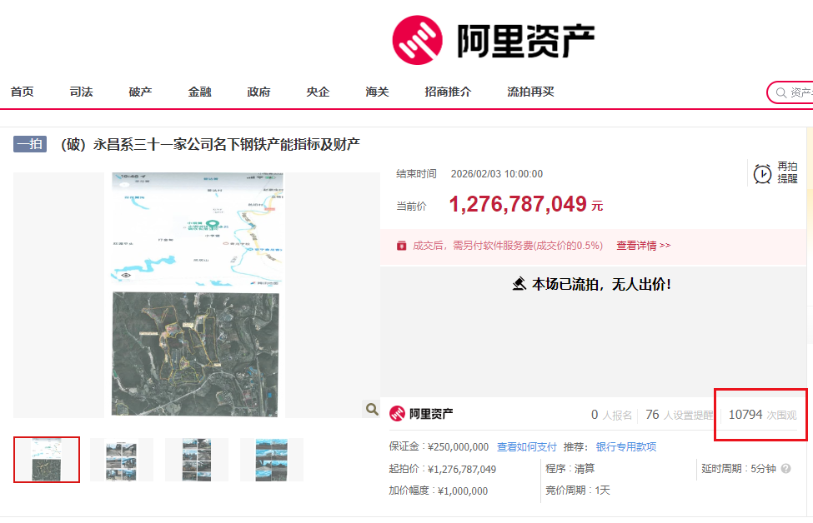The height and width of the screenshot is (523, 813).
Task: Go to the 司法 section
Action: point(82,92)
